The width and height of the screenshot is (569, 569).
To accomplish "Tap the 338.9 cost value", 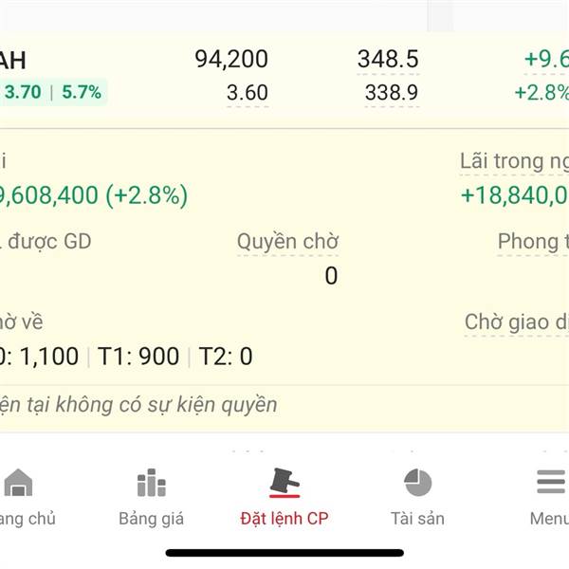I will click(392, 93).
